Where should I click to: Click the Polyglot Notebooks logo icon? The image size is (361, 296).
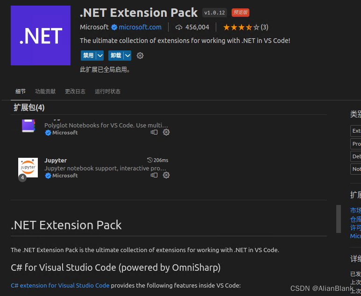click(x=28, y=126)
